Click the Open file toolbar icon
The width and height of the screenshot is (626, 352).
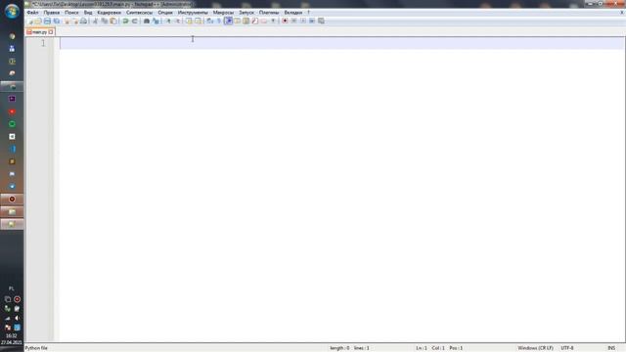pos(38,21)
